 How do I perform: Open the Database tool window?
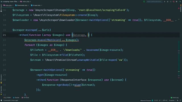pyautogui.click(x=181, y=8)
